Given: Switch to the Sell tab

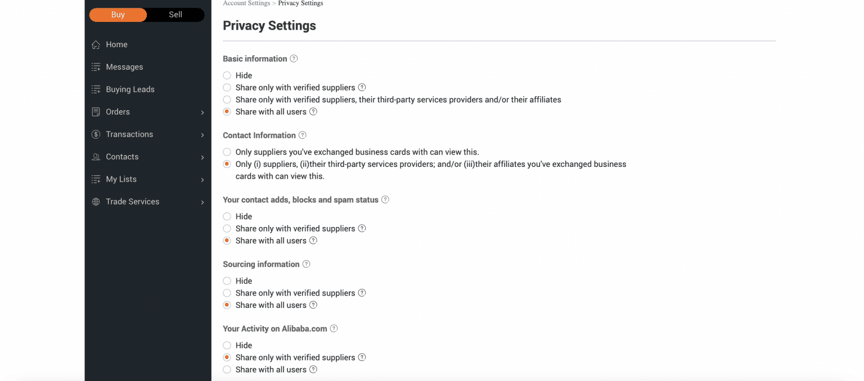Looking at the screenshot, I should [x=175, y=15].
